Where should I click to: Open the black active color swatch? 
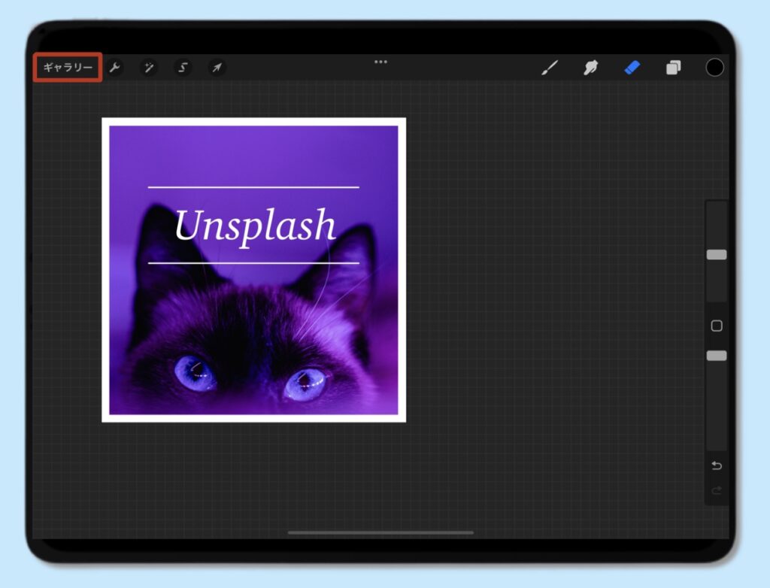(x=714, y=68)
